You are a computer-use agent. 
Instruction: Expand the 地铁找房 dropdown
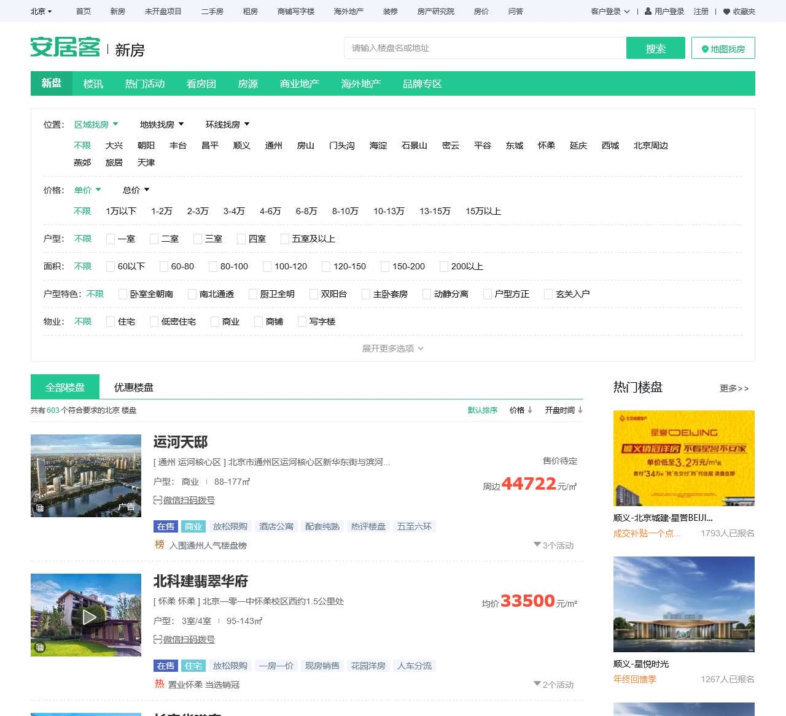[161, 124]
